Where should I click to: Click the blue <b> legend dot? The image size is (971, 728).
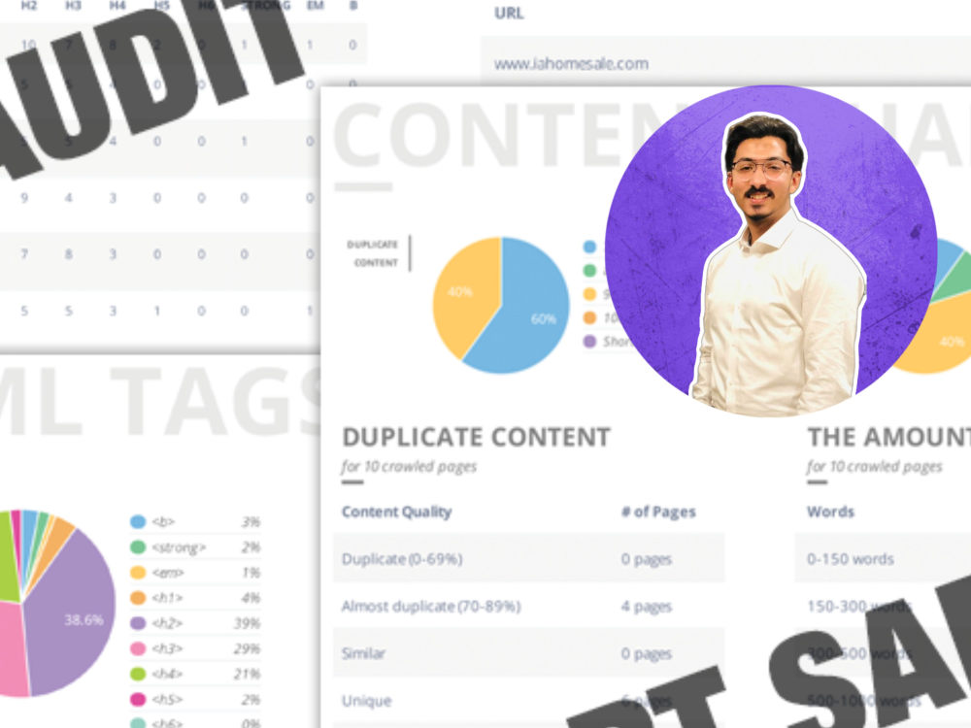138,522
